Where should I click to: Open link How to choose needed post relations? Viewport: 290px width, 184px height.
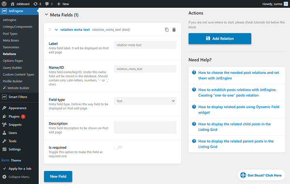239,75
